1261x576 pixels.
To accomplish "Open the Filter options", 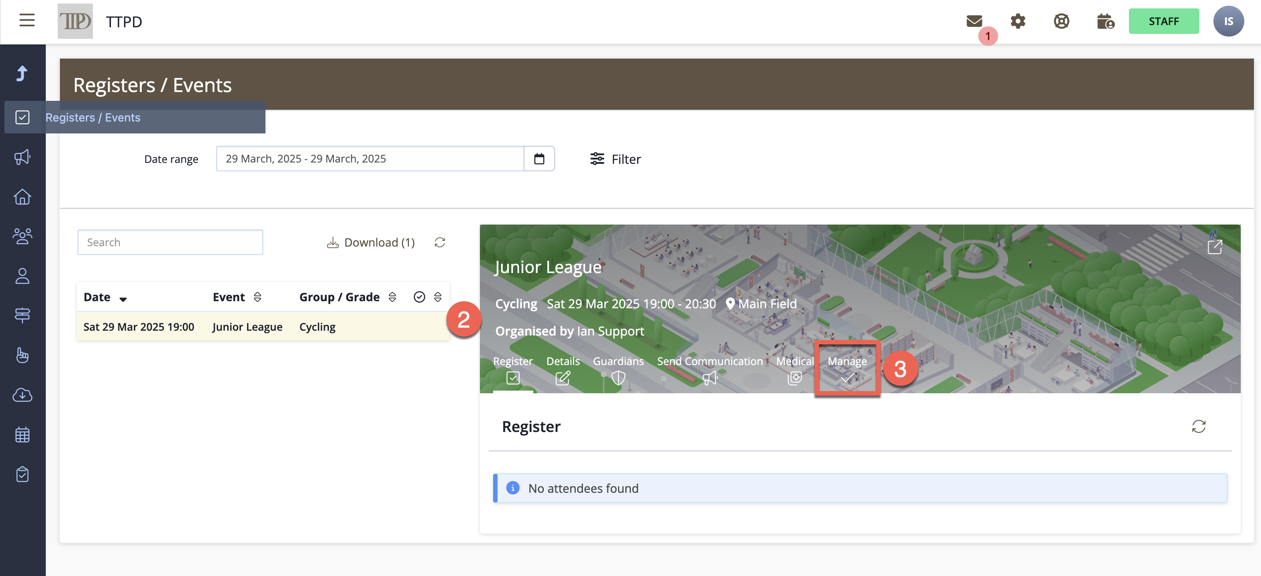I will (616, 159).
